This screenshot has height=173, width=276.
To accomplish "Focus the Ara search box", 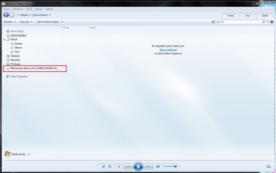I will pos(241,22).
